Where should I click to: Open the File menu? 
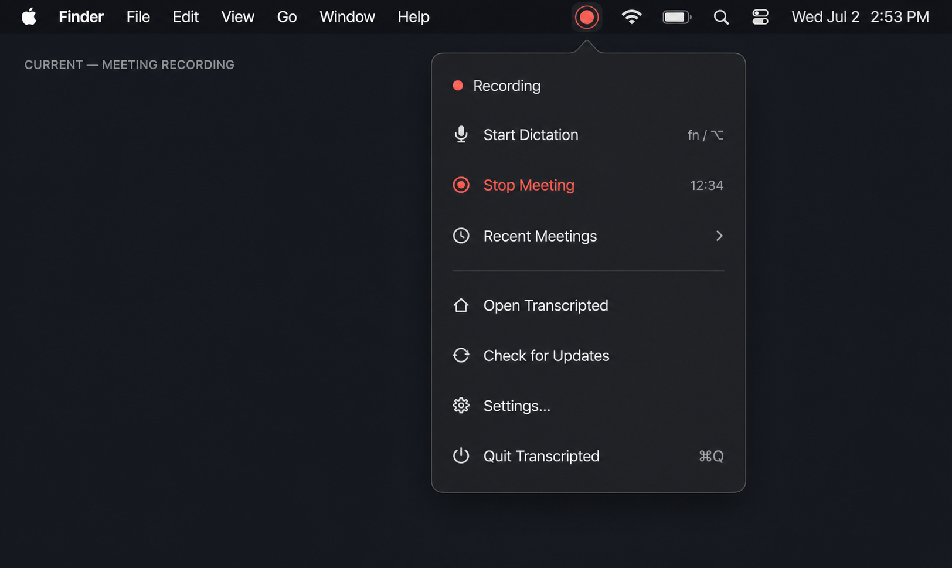(x=138, y=17)
